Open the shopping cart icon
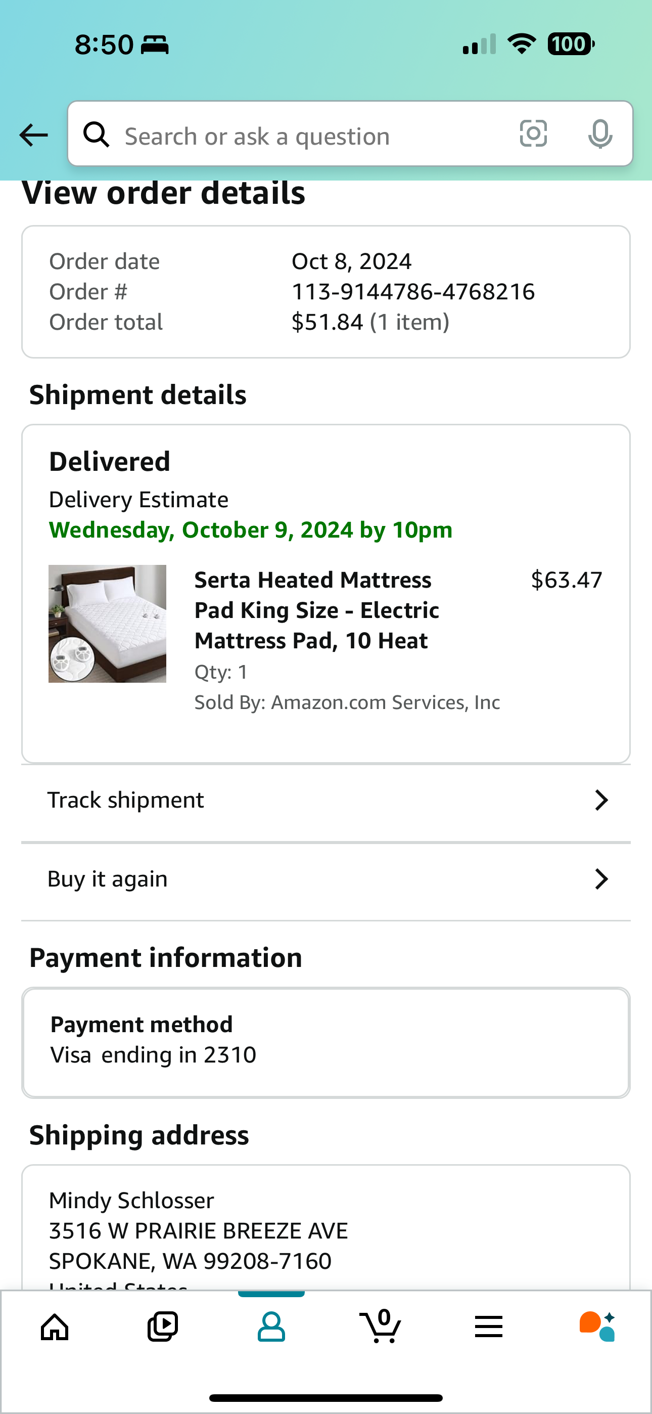652x1414 pixels. 380,1326
